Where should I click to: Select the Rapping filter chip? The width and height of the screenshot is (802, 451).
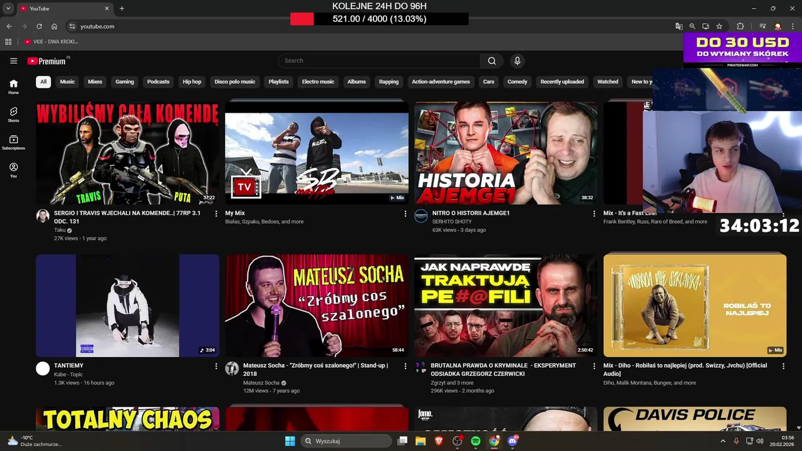tap(388, 81)
